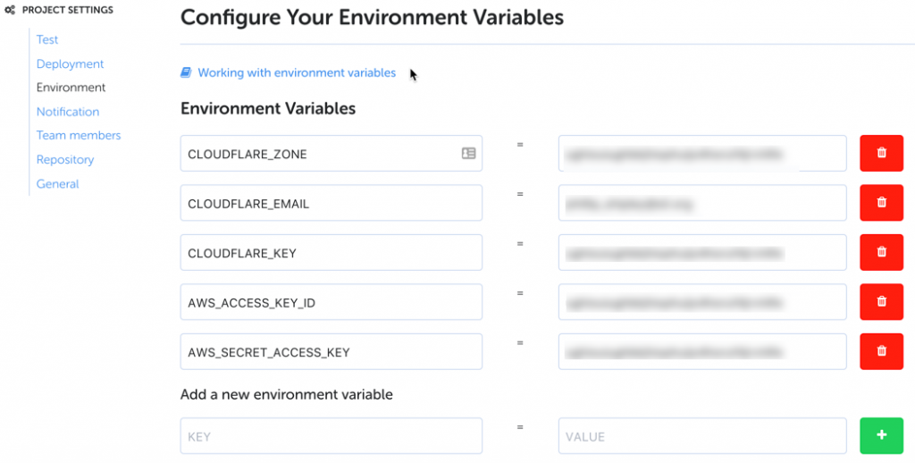Screen dimensions: 915x463
Task: Remove AWS_SECRET_ACCESS_KEY with trash icon
Action: pyautogui.click(x=881, y=351)
